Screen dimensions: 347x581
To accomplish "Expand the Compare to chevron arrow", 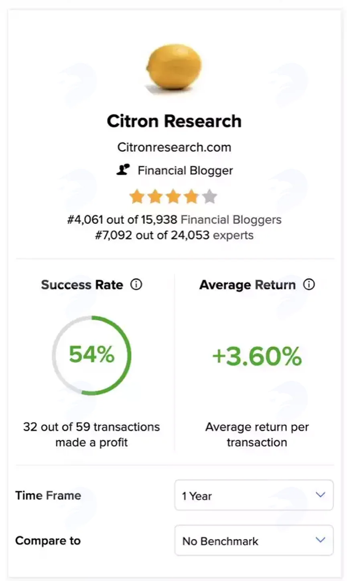I will coord(320,540).
